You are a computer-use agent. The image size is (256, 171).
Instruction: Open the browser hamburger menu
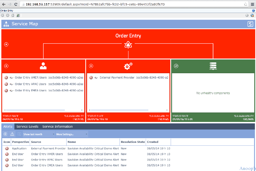[x=252, y=4]
